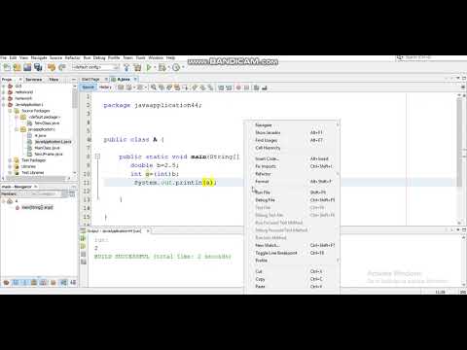
Task: Toggle Show Non-Public Members filter in Navigator
Action: (x=34, y=283)
